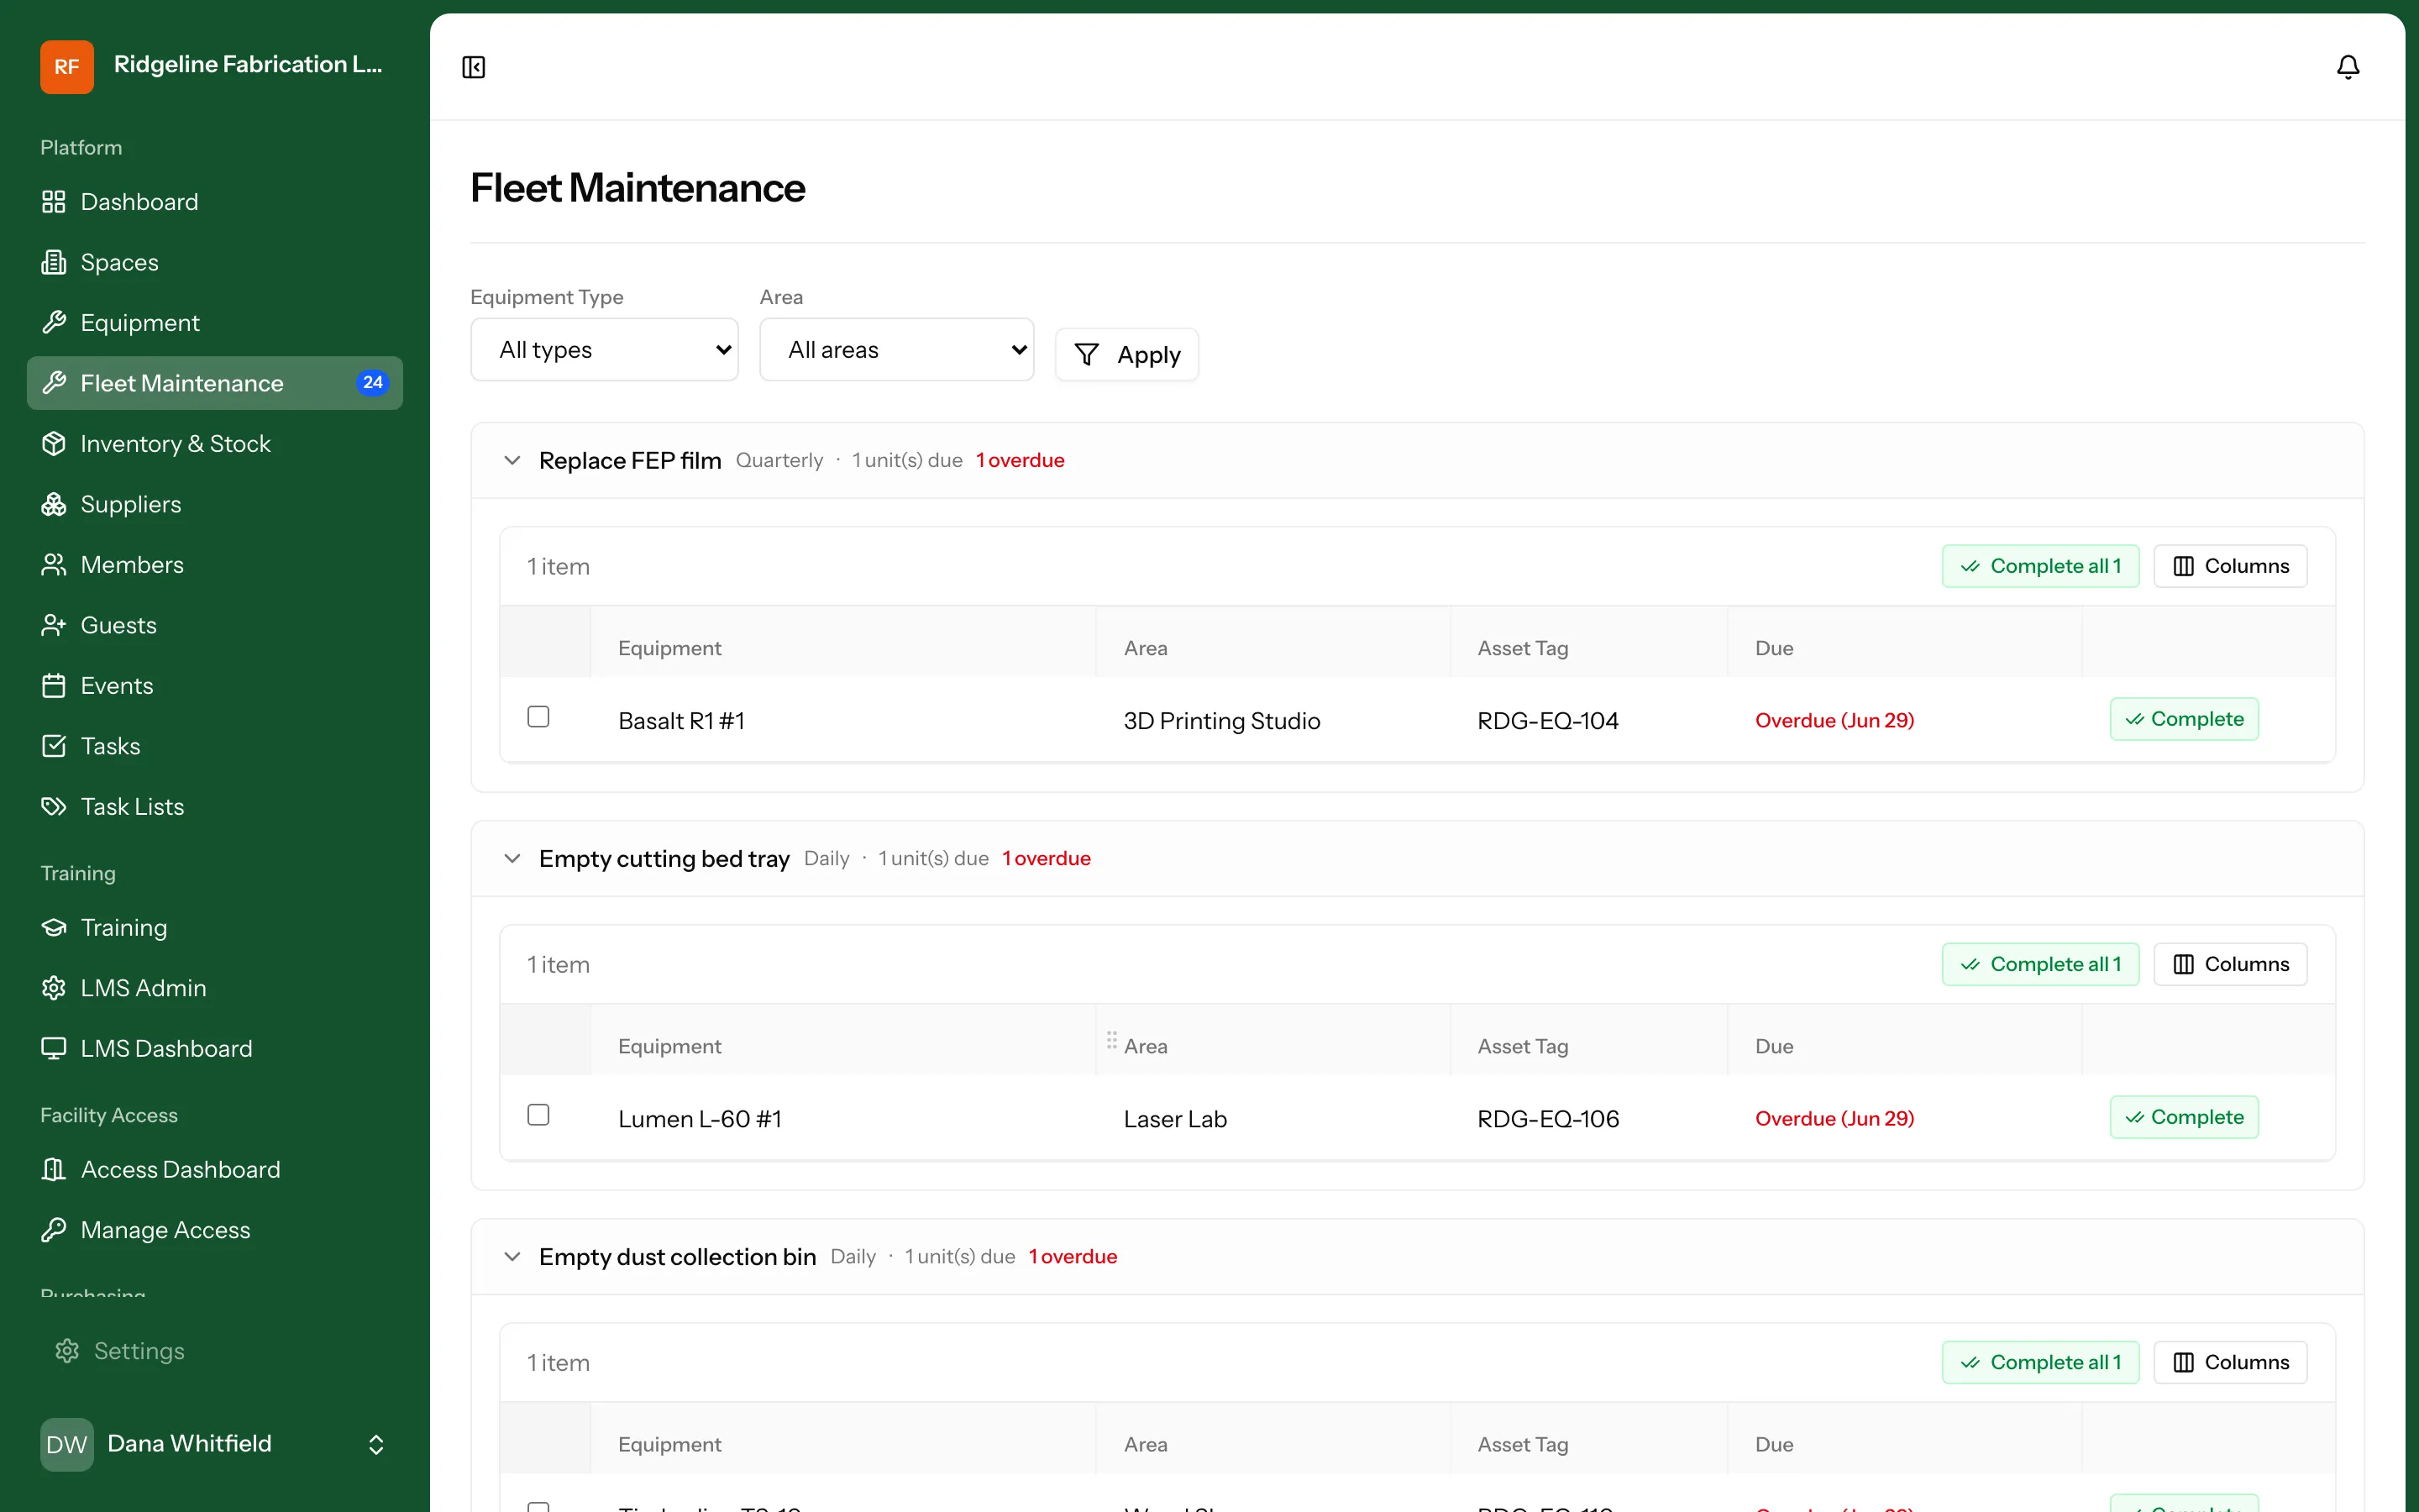
Task: Go to Dashboard in sidebar
Action: 215,202
